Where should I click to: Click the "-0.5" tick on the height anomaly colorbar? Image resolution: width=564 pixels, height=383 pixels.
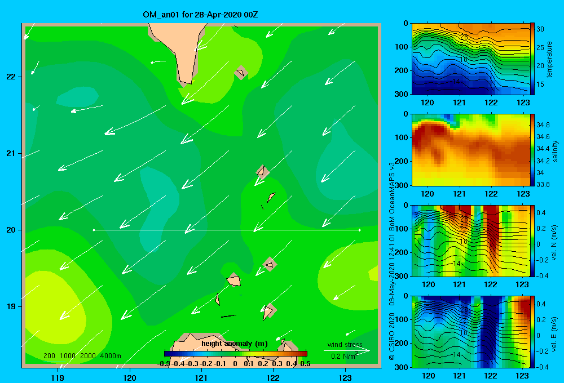pyautogui.click(x=164, y=364)
